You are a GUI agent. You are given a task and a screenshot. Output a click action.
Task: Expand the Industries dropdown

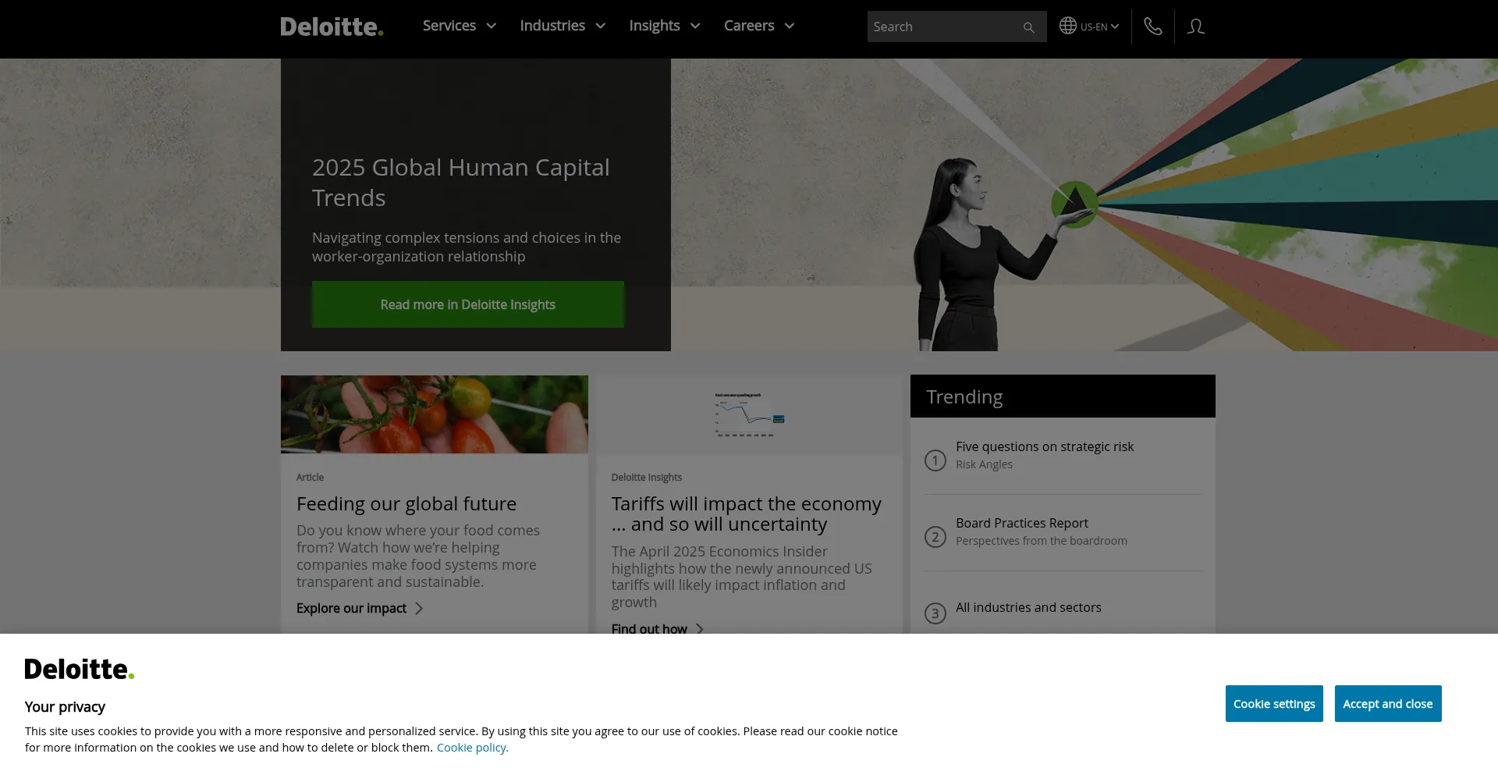click(562, 26)
